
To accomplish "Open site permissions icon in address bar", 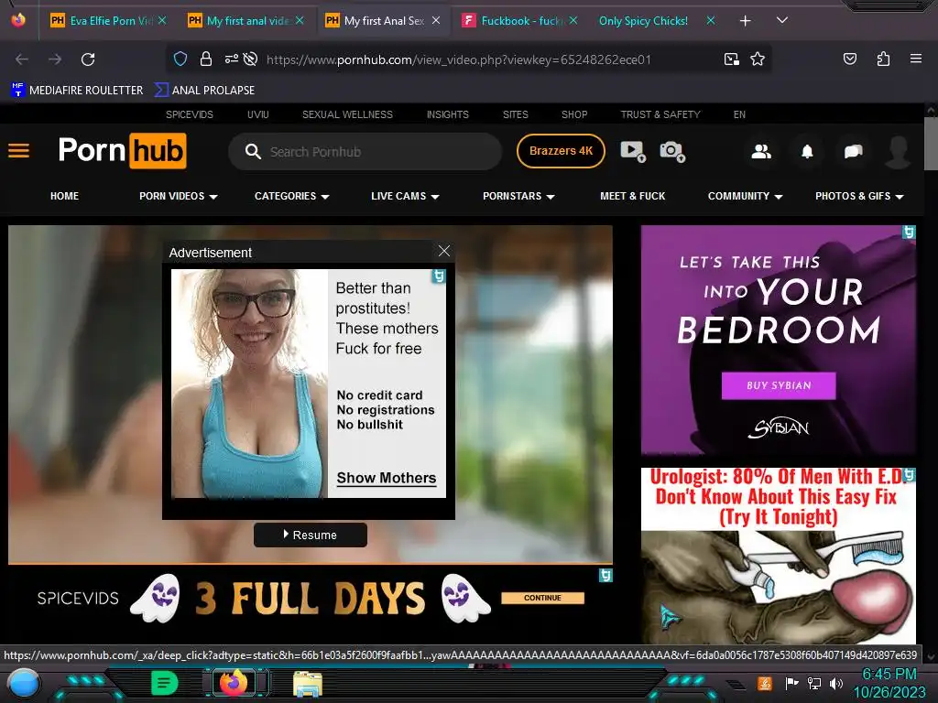I will pos(231,59).
